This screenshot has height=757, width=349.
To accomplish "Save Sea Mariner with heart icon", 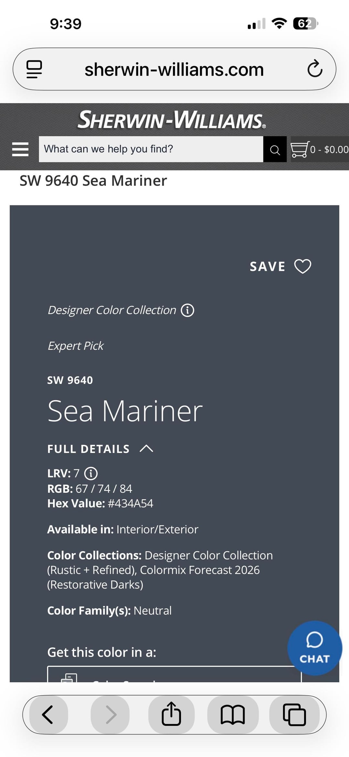I will pos(303,267).
